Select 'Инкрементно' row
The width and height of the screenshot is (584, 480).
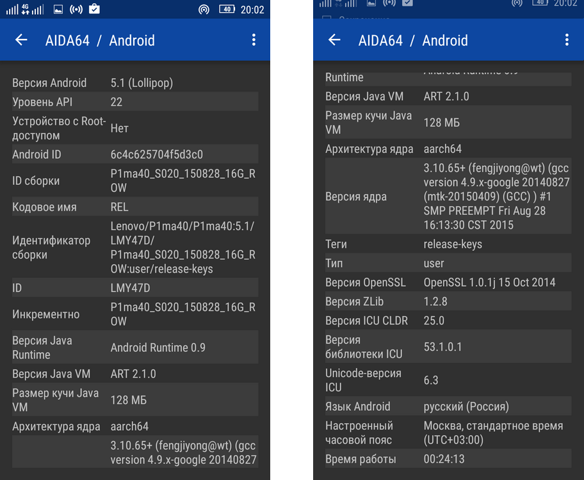(x=135, y=314)
